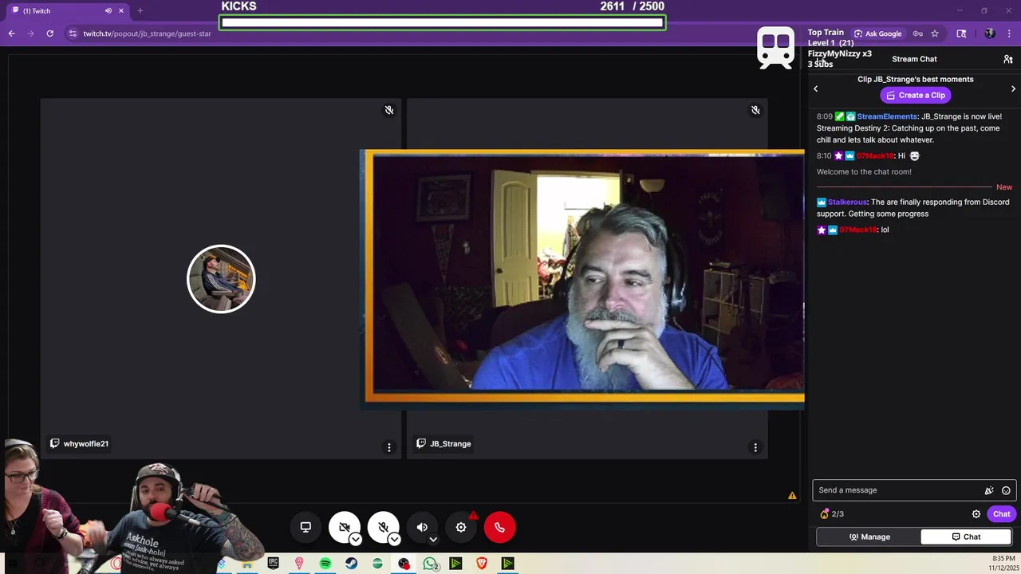Switch to Manage tab

[869, 537]
